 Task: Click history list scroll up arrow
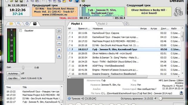pos(61,87)
